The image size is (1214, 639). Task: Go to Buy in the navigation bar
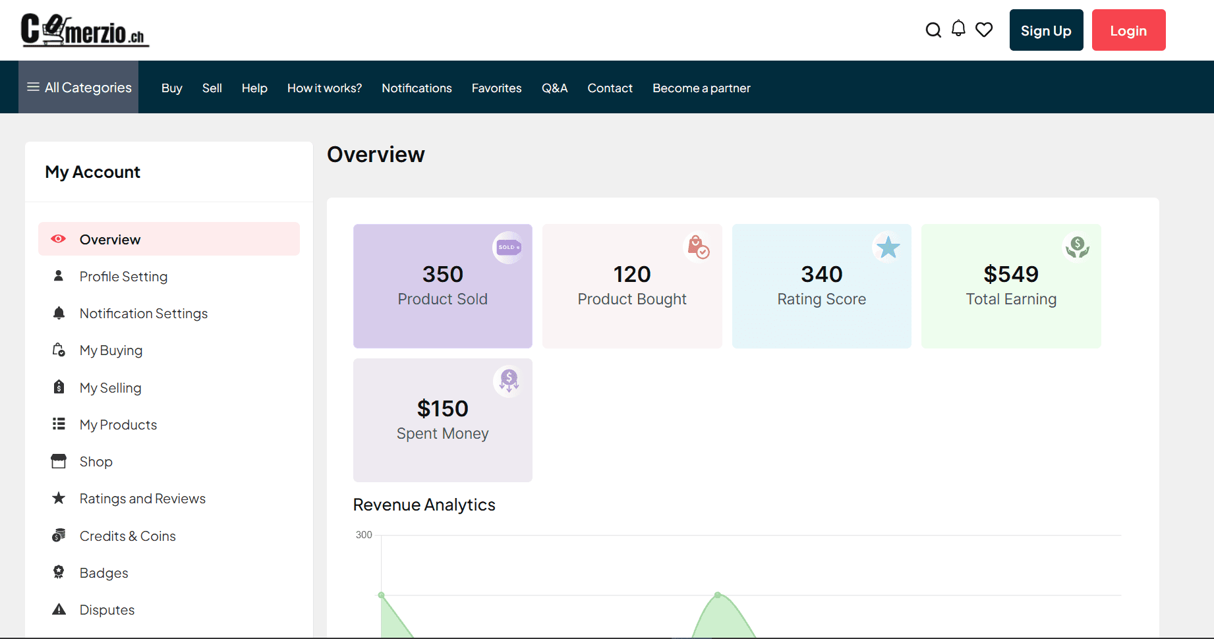[171, 88]
